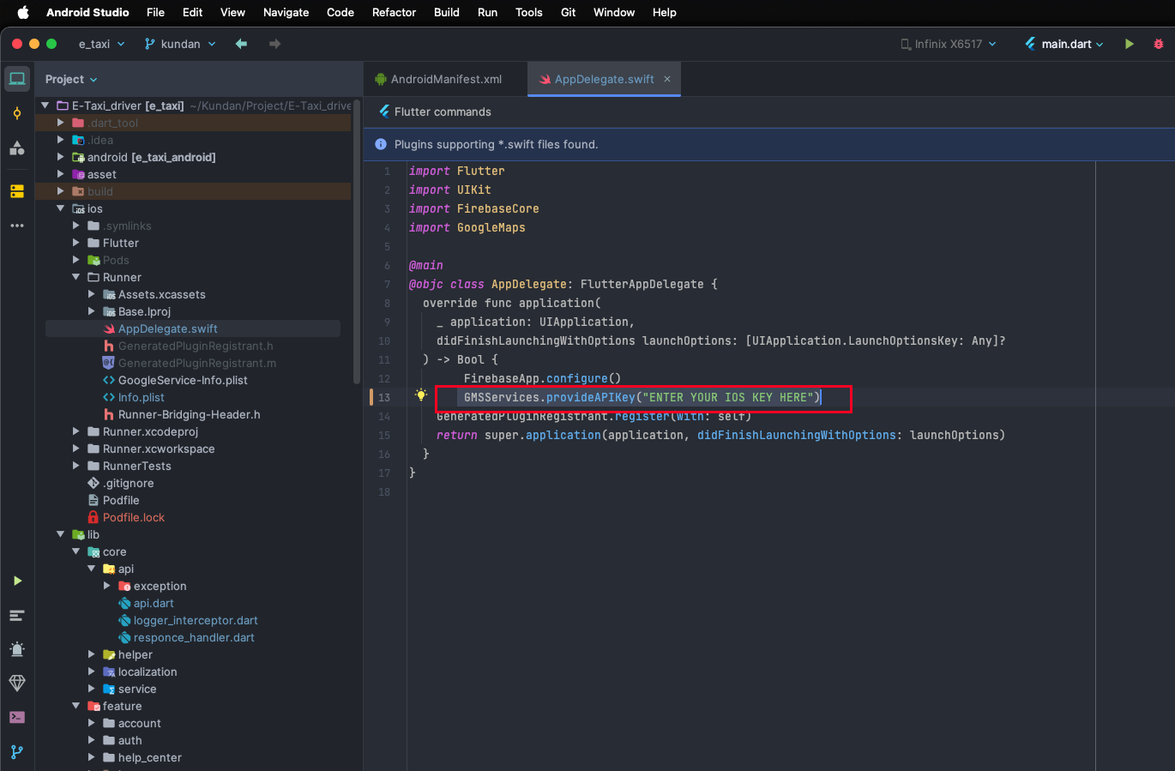The width and height of the screenshot is (1175, 771).
Task: Open the Build notifications bug icon
Action: pos(17,649)
